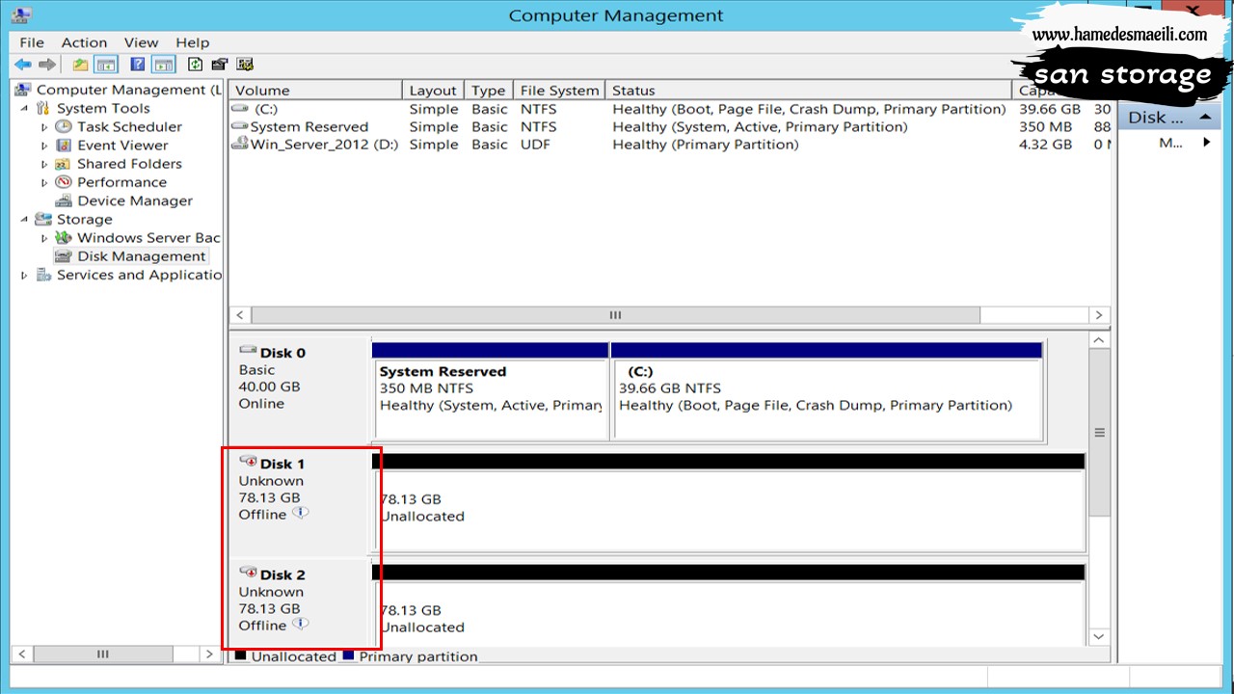Image resolution: width=1234 pixels, height=694 pixels.
Task: Open the Action menu
Action: point(84,42)
